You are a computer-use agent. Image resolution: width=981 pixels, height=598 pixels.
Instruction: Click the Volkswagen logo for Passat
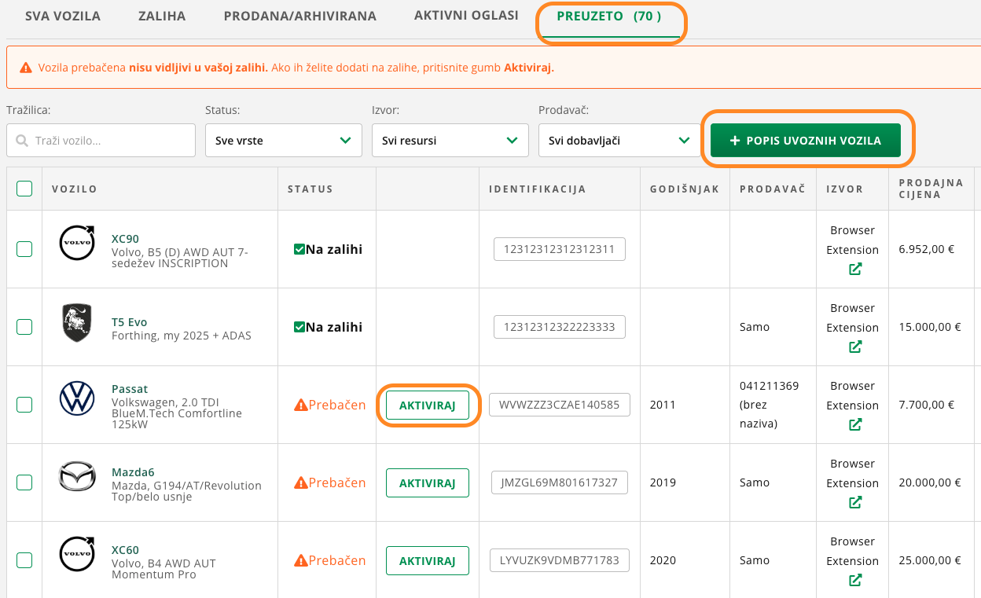click(x=77, y=399)
